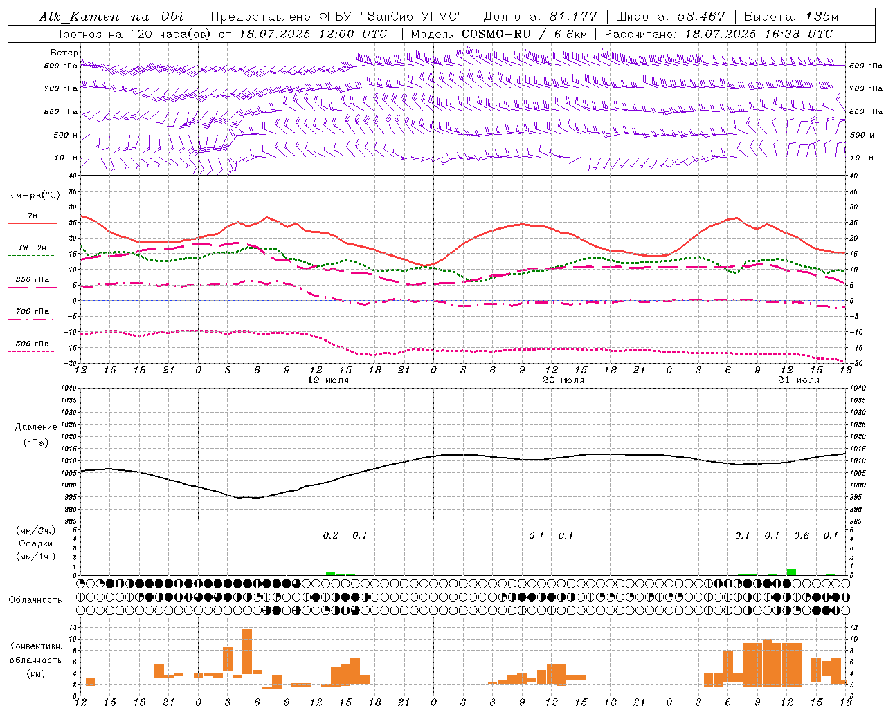
Task: Click the '500 м' wind level label on left
Action: coord(66,135)
